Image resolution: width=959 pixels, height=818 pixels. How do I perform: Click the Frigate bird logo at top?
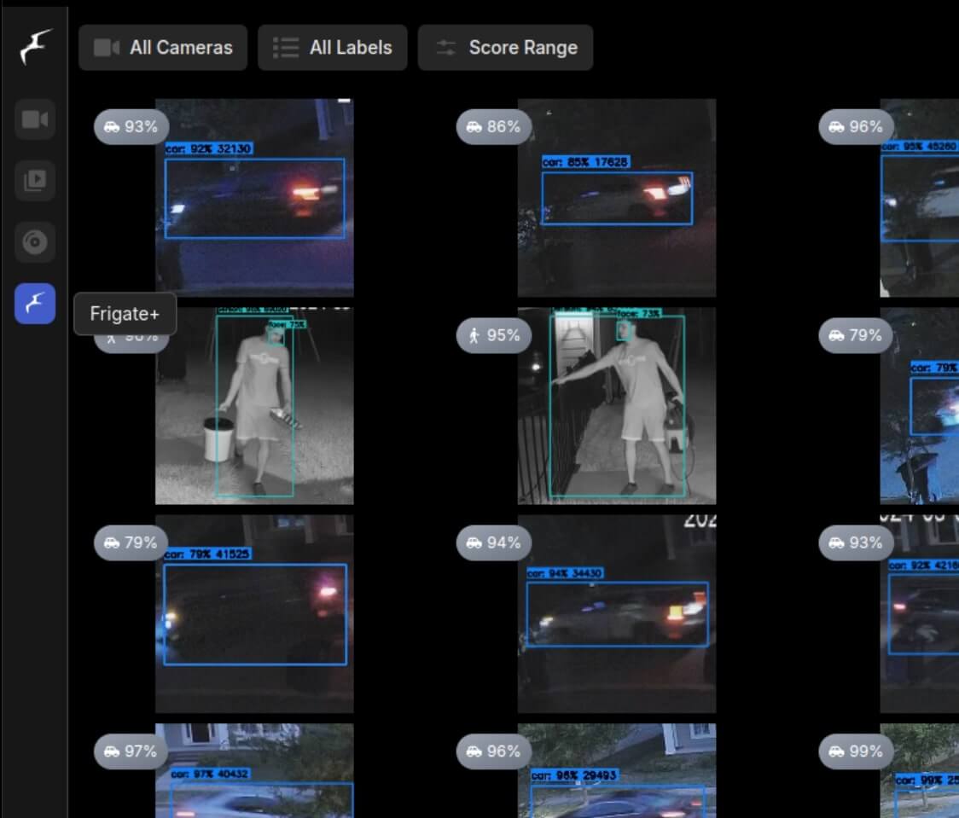coord(35,47)
